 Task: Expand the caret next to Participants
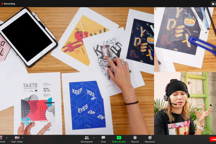(x=94, y=138)
